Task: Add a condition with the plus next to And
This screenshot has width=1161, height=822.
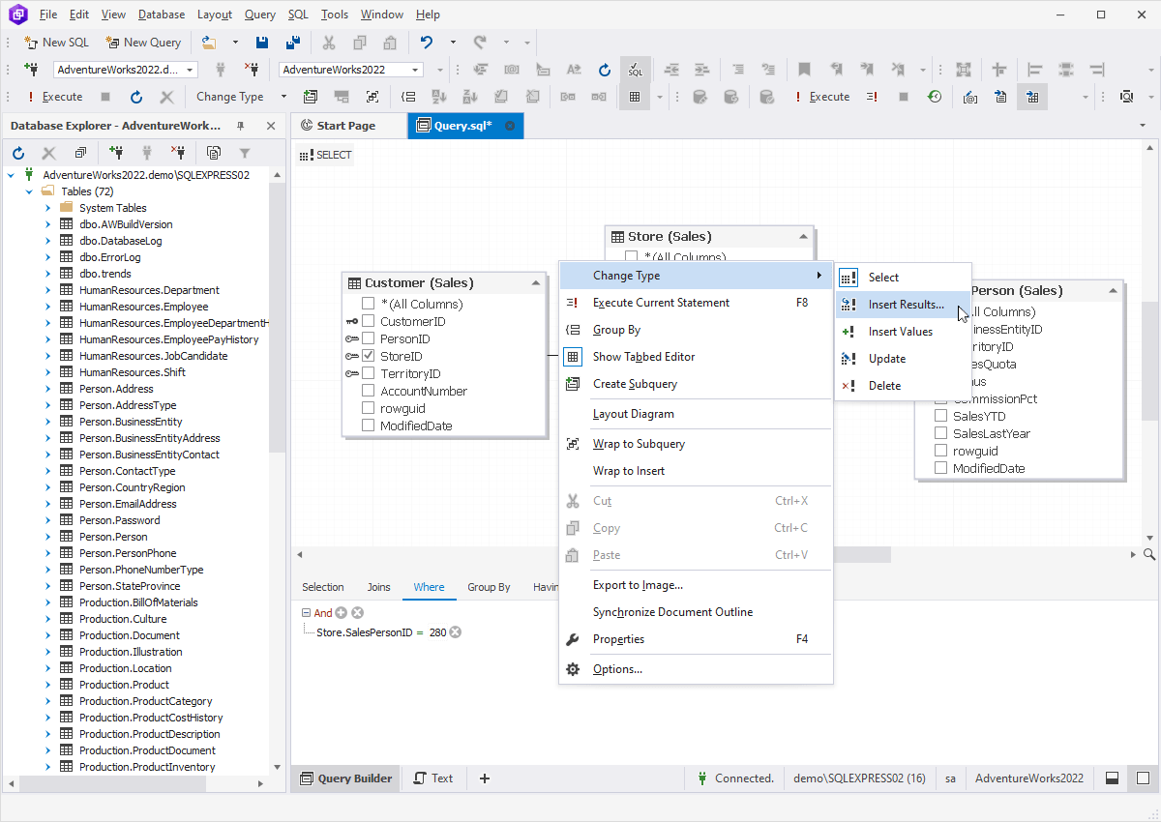Action: click(342, 613)
